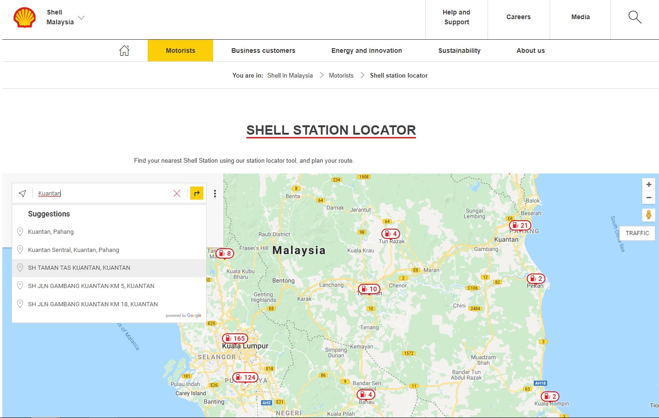Clear the search with the red X

(177, 193)
